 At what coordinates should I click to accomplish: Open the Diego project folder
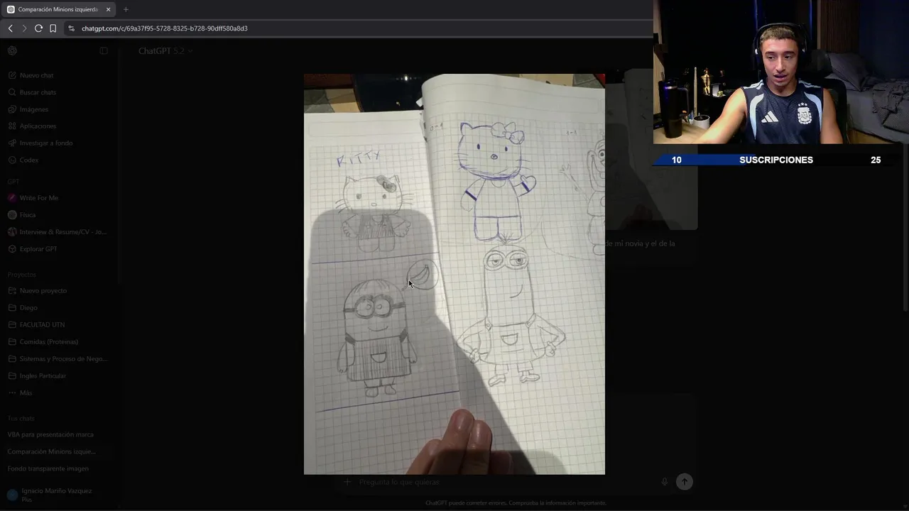[x=28, y=308]
